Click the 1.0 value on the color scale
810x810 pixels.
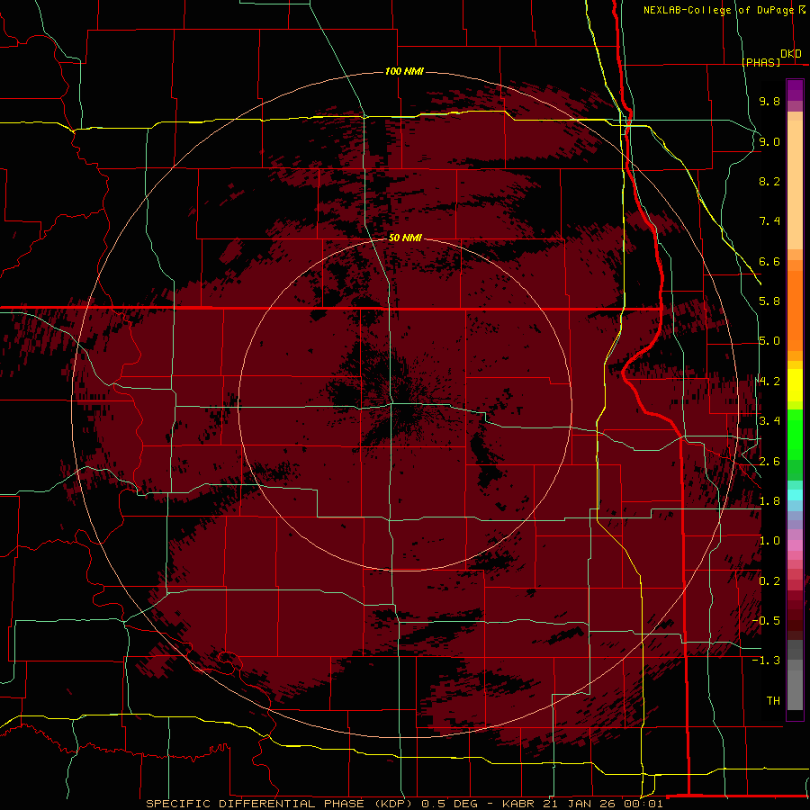(x=769, y=541)
